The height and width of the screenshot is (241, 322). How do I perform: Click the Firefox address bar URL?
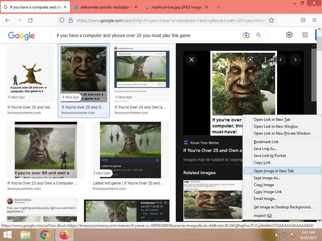point(170,20)
